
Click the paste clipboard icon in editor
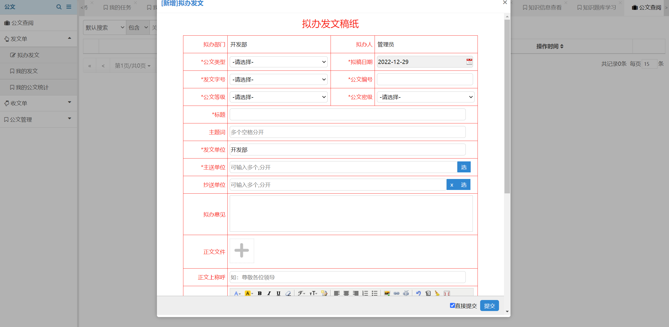pos(428,293)
